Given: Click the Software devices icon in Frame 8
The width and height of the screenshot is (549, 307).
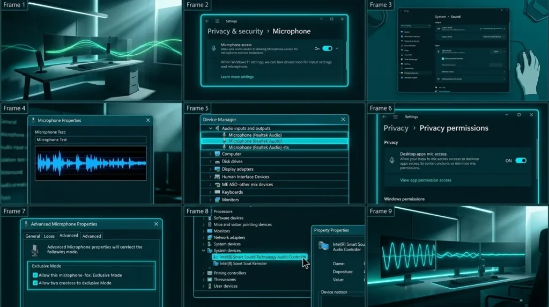Looking at the screenshot, I should click(x=210, y=218).
